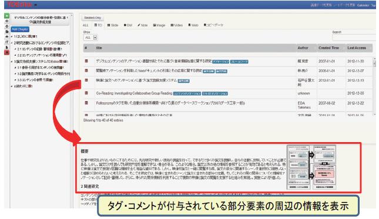Switch to the Web tab
This screenshot has width=379, height=219.
(x=193, y=25)
